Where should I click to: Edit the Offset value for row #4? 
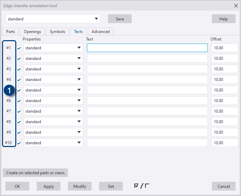225,80
